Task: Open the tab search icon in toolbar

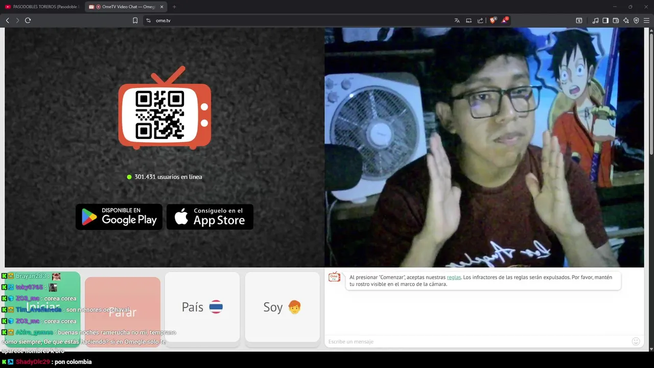Action: click(579, 20)
